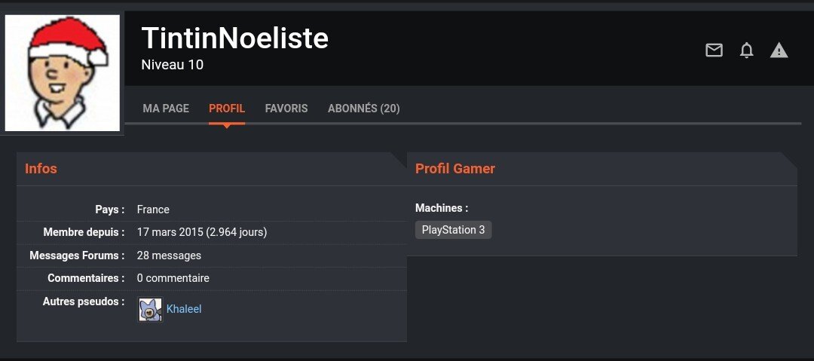Click the PlayStation 3 machine tag
814x361 pixels.
(x=453, y=230)
